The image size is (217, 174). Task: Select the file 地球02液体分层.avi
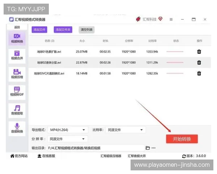[49, 62]
